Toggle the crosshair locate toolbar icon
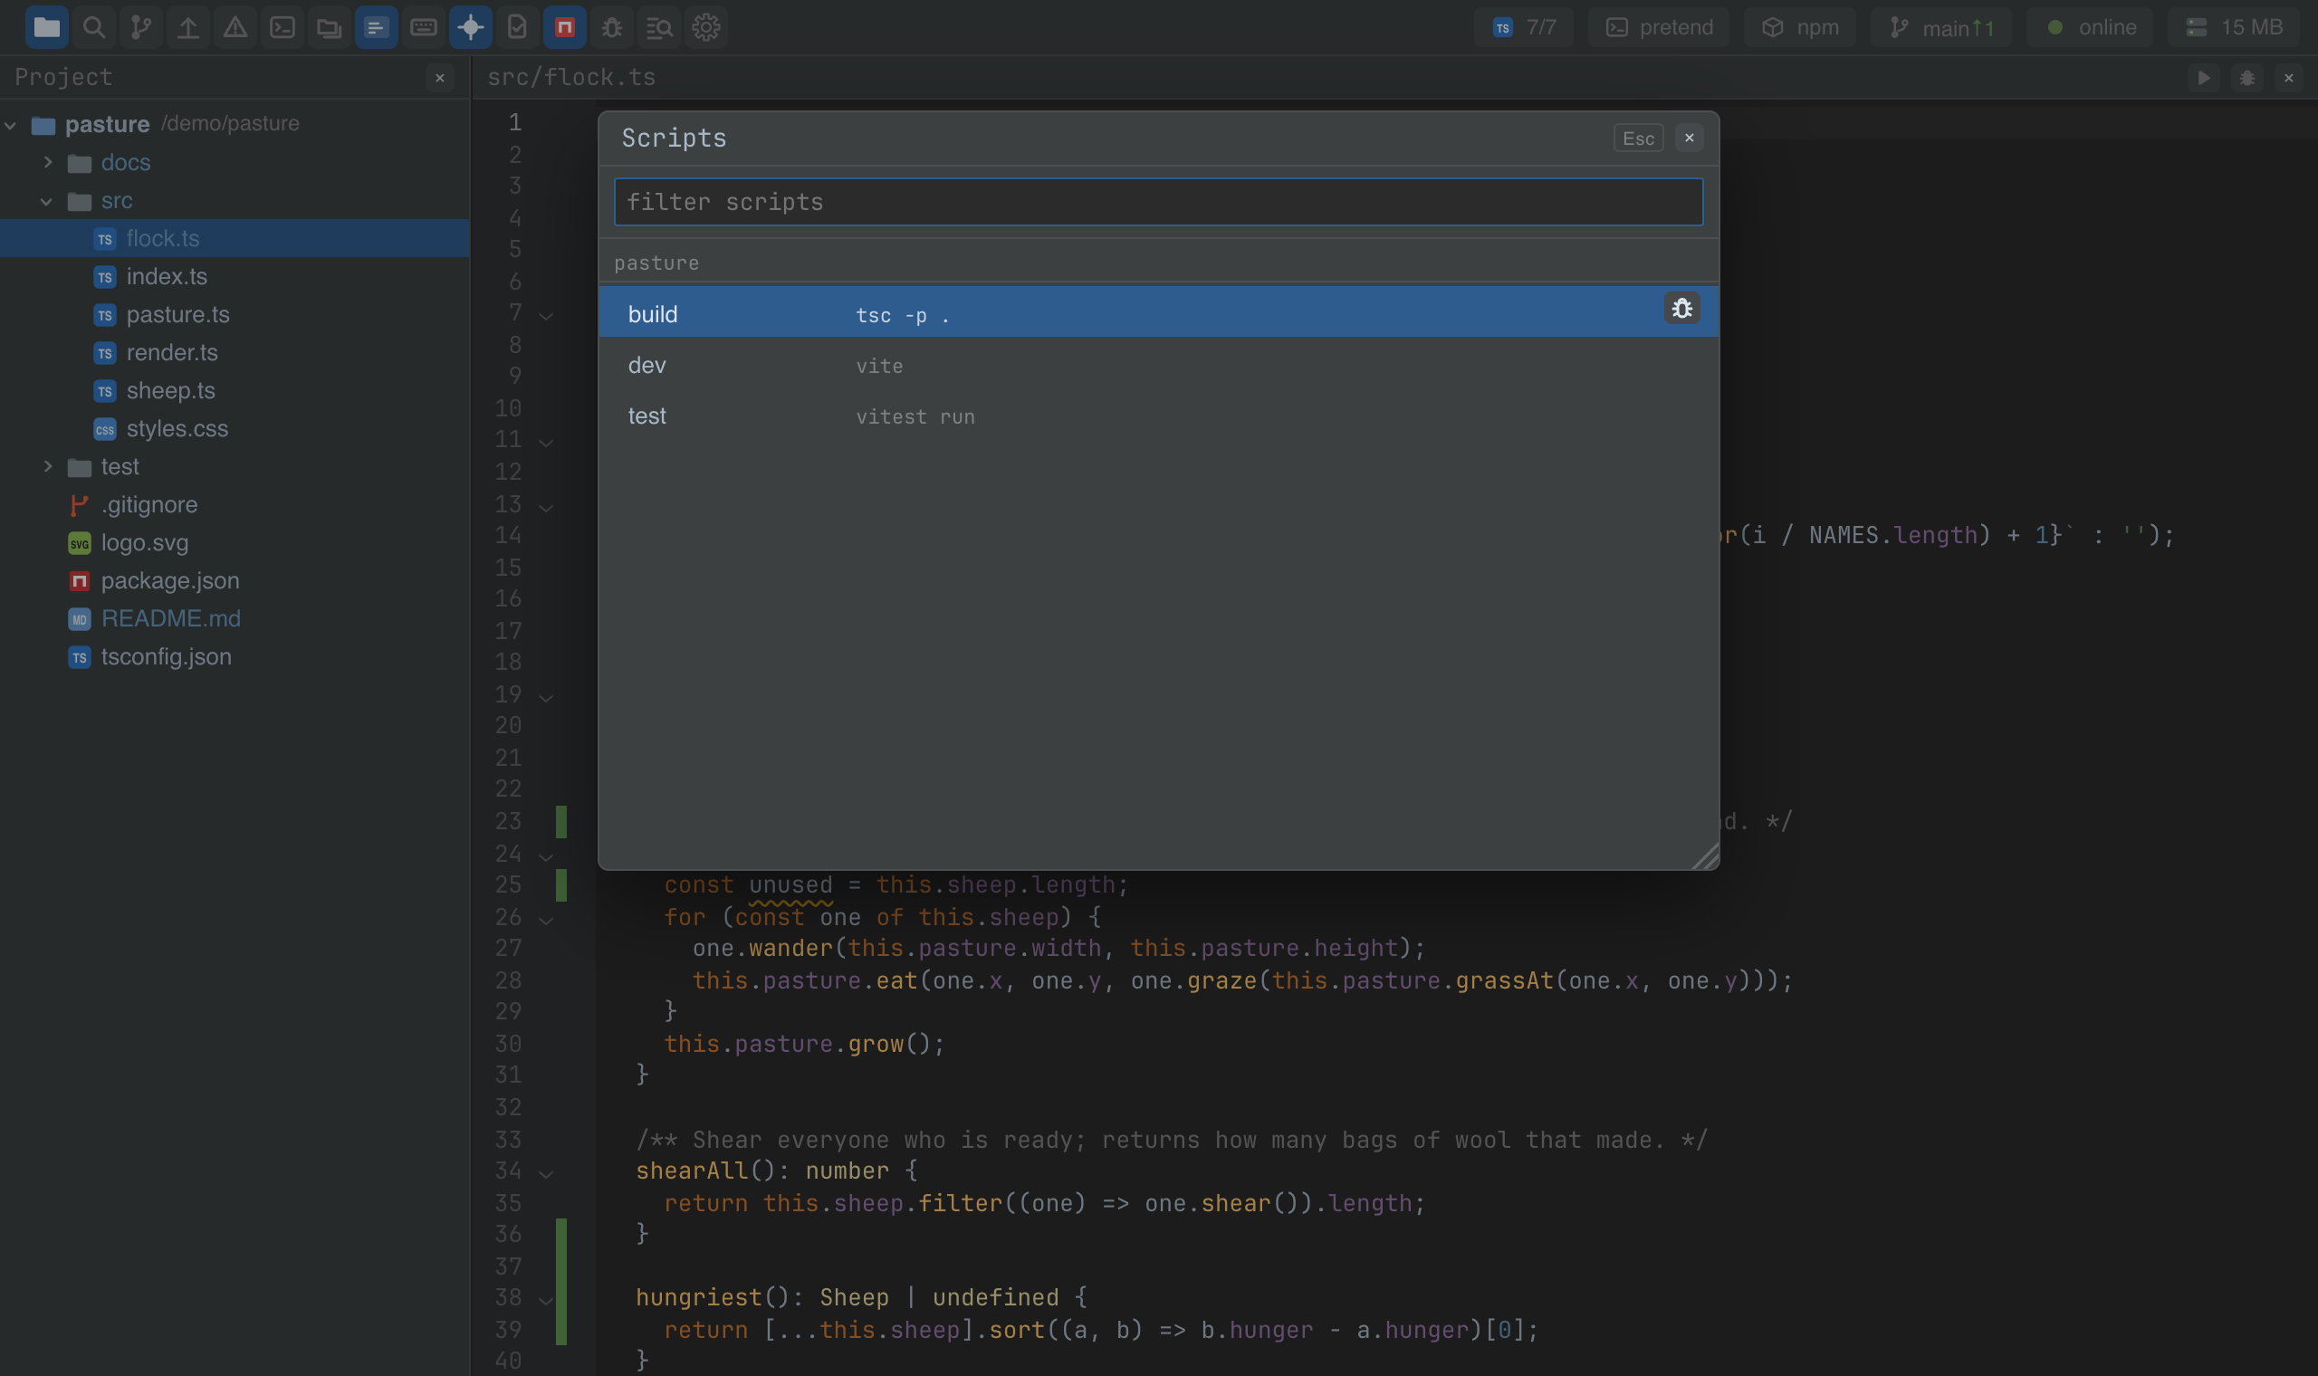This screenshot has width=2318, height=1376. (x=471, y=27)
